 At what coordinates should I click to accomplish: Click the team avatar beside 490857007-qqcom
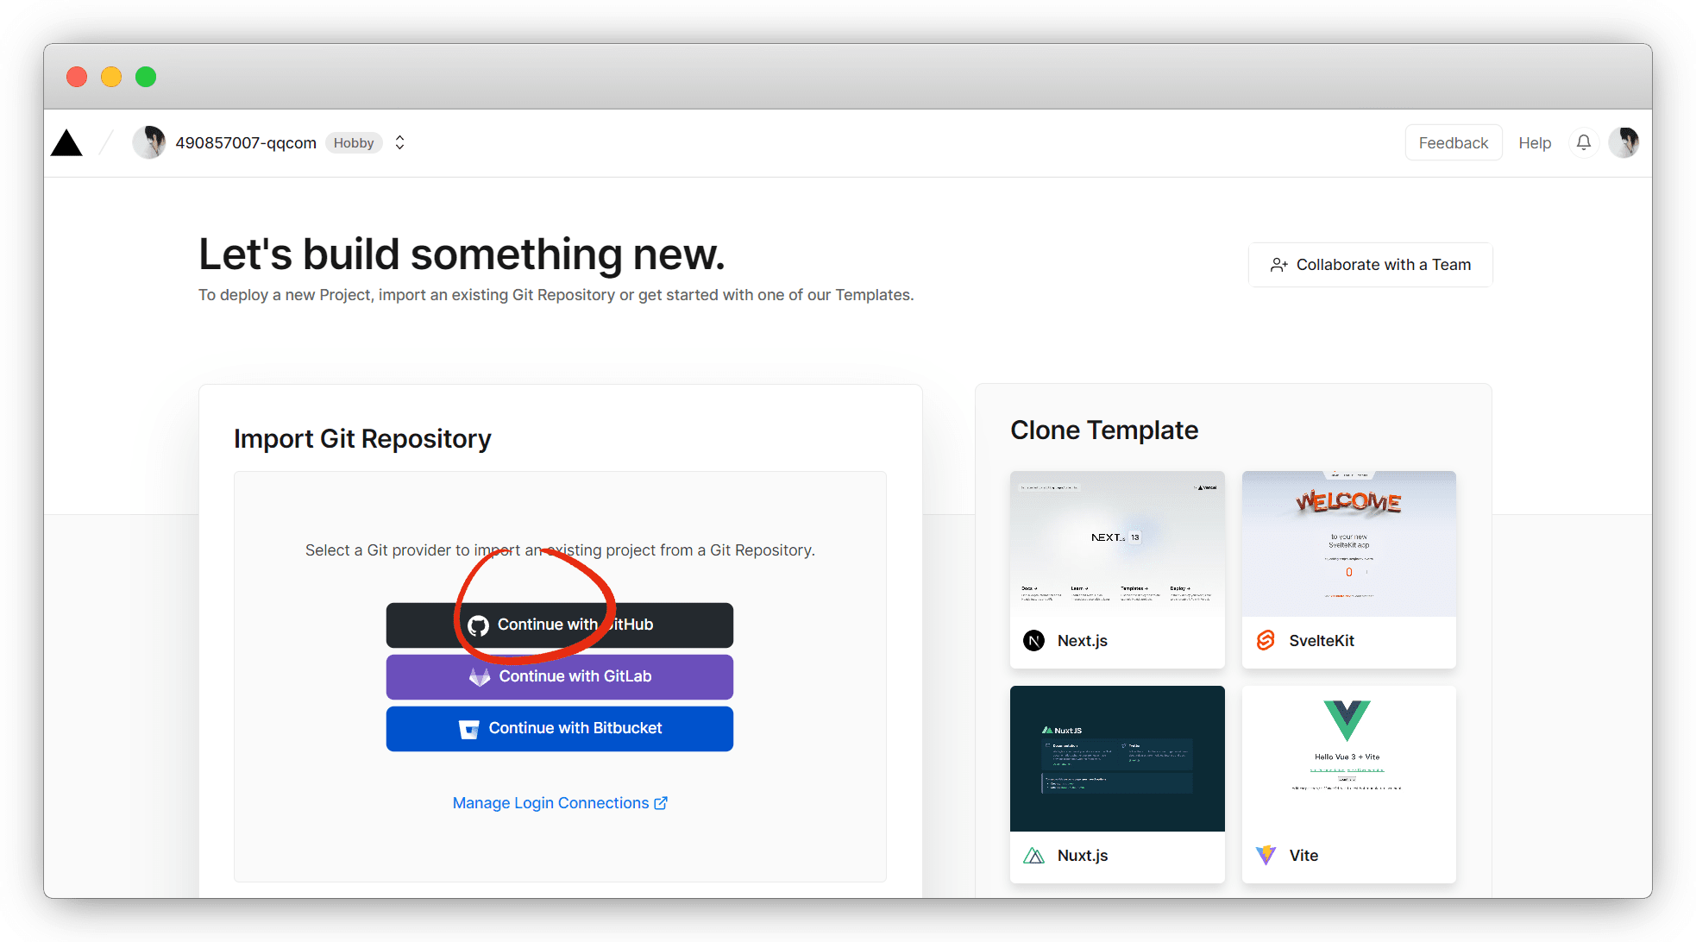(x=149, y=142)
